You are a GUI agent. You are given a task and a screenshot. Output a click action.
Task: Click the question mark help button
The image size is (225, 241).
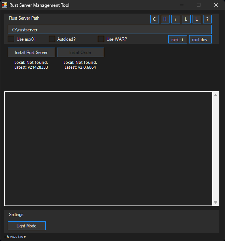coord(207,19)
